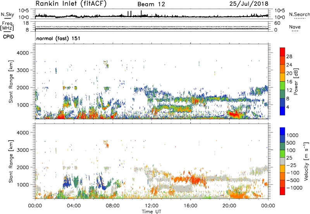Click the 'Time UT' axis label
The image size is (310, 214).
pos(152,212)
